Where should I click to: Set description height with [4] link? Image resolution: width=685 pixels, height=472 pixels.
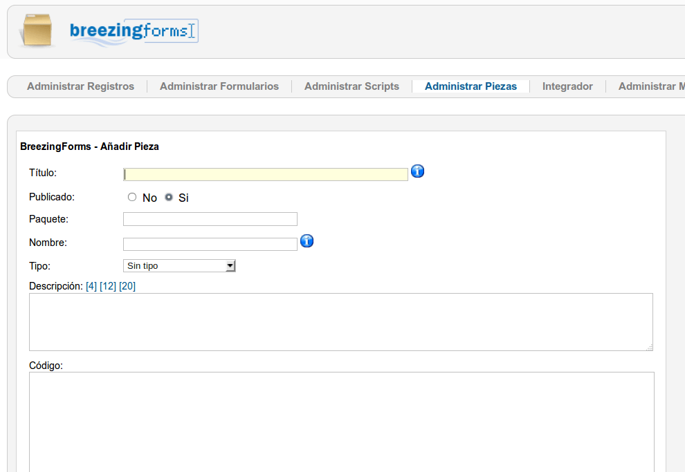(x=91, y=286)
